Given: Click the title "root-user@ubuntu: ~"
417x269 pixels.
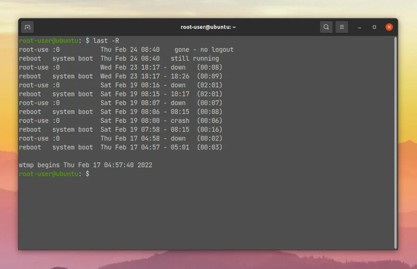Looking at the screenshot, I should pos(208,27).
